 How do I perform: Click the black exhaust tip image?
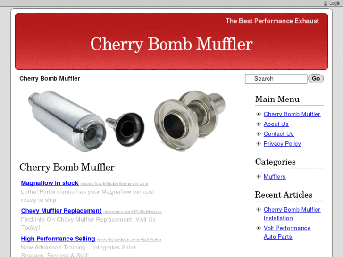(126, 129)
